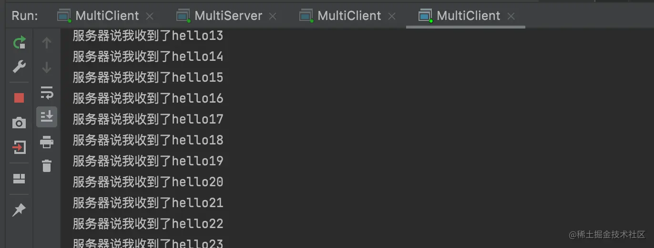Image resolution: width=654 pixels, height=248 pixels.
Task: Click the Exit icon with red arrow
Action: tap(19, 147)
